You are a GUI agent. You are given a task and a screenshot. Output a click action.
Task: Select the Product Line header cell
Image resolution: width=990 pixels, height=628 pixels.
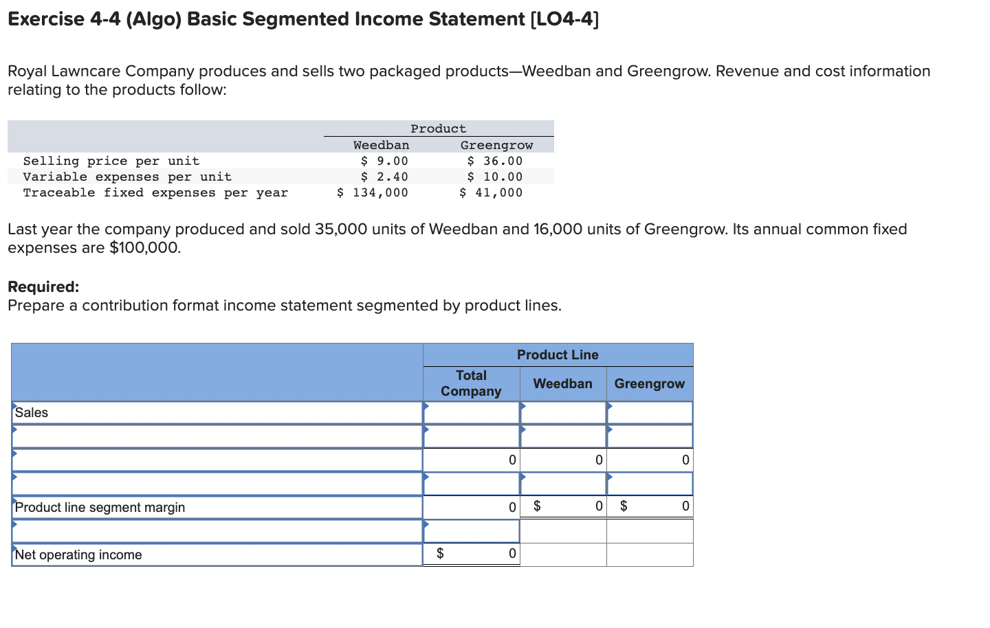(x=558, y=355)
